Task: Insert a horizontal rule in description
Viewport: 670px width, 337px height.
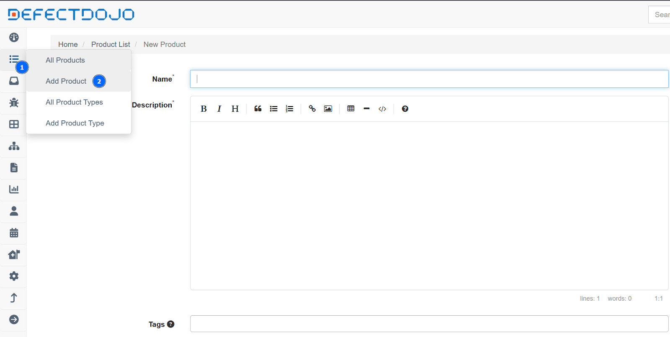Action: pos(366,109)
